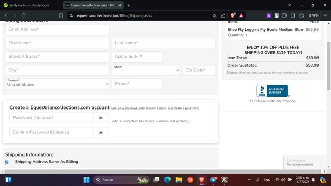Open the Brave Shields lion icon
This screenshot has width=331, height=186.
click(233, 16)
